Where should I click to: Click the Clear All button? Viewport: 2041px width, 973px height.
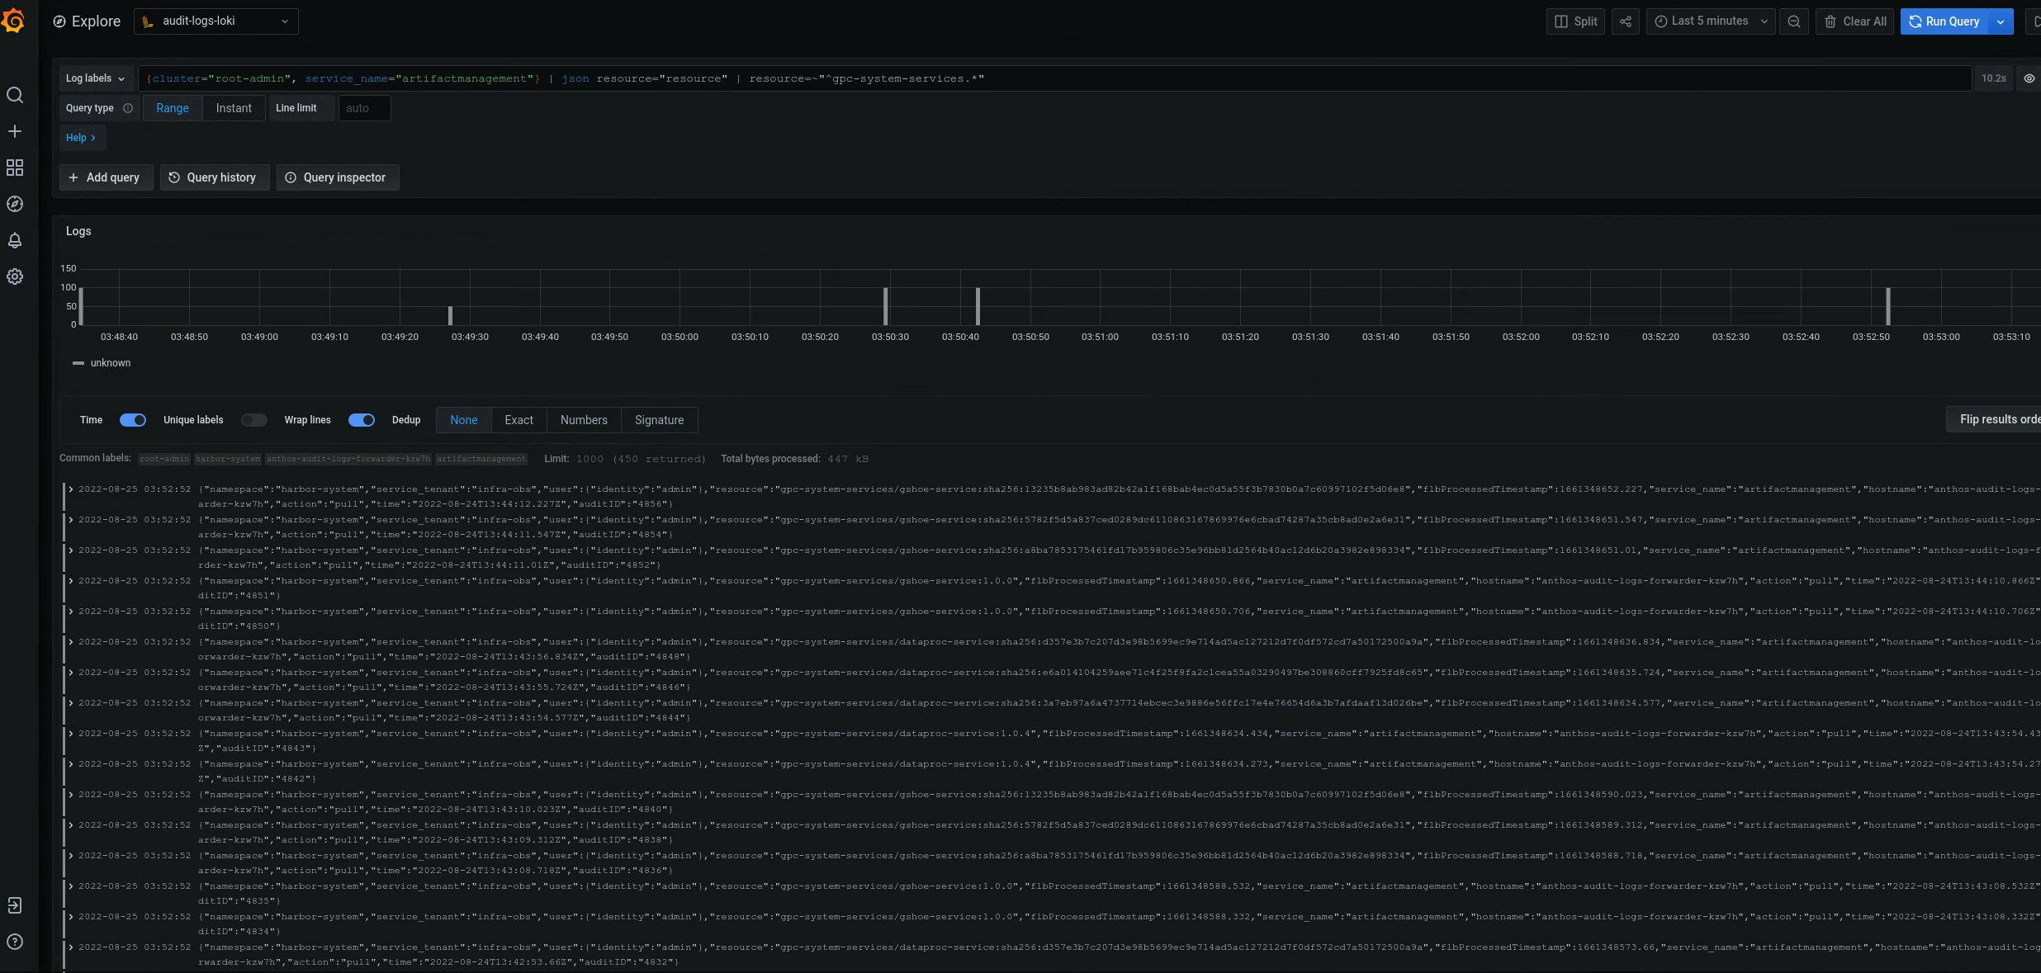[x=1854, y=21]
